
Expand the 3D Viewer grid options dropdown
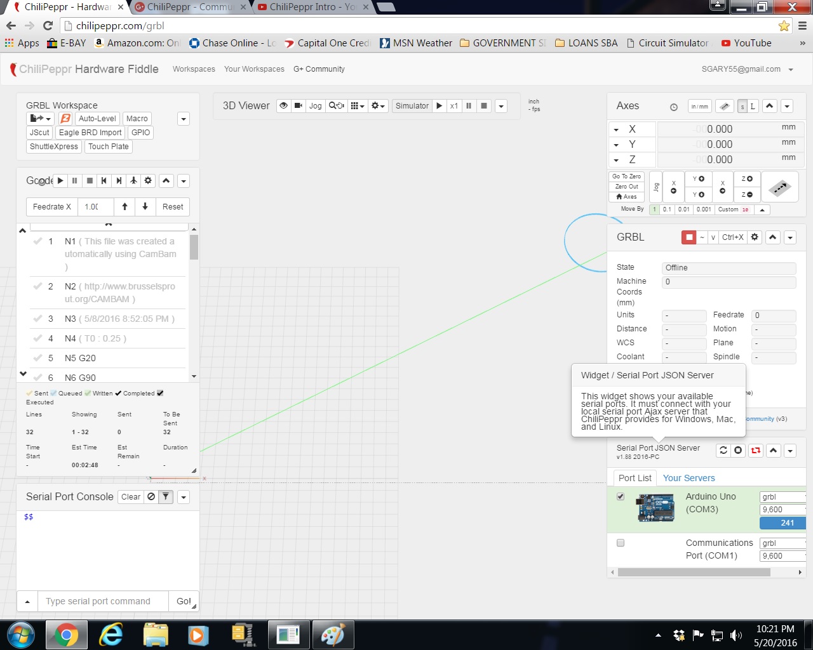point(358,106)
